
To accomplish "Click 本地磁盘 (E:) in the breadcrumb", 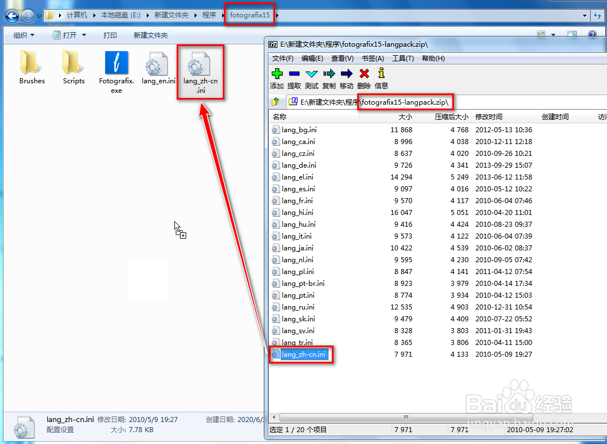I will tap(120, 16).
